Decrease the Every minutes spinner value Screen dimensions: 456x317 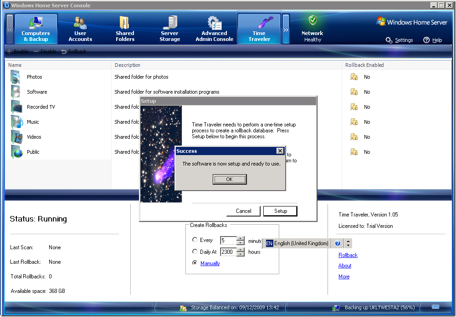pyautogui.click(x=241, y=243)
